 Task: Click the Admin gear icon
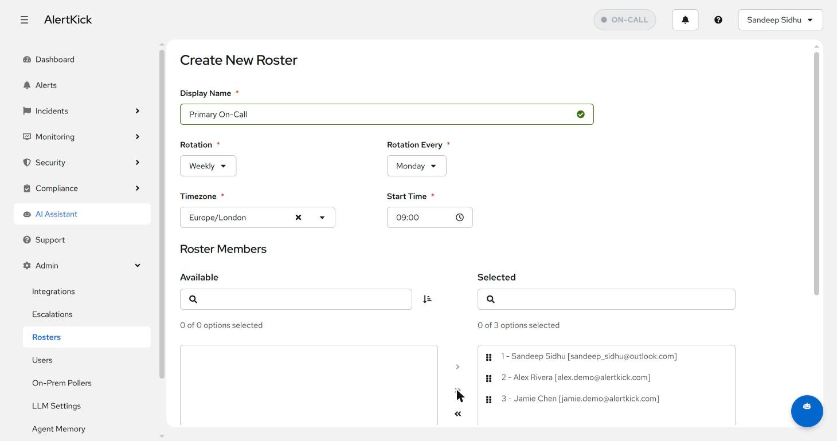click(x=27, y=266)
